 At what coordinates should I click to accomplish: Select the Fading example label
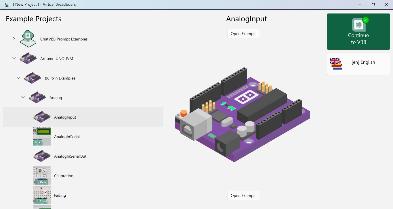point(60,195)
